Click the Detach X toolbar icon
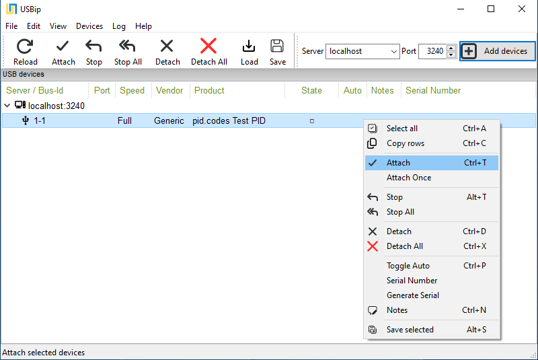 167,46
